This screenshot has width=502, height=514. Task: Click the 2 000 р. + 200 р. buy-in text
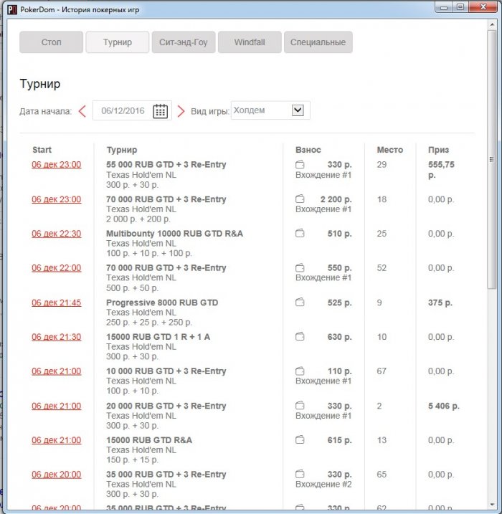(138, 219)
